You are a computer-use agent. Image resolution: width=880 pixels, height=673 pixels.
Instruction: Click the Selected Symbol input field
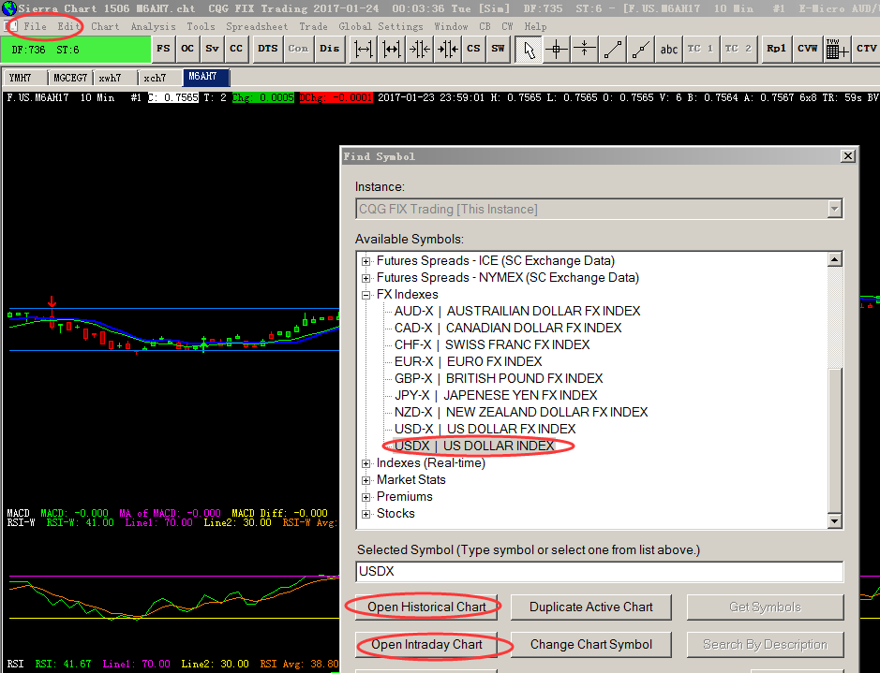tap(600, 571)
